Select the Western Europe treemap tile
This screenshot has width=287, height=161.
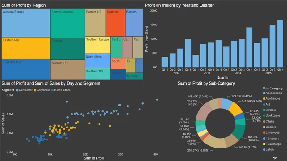[26, 23]
